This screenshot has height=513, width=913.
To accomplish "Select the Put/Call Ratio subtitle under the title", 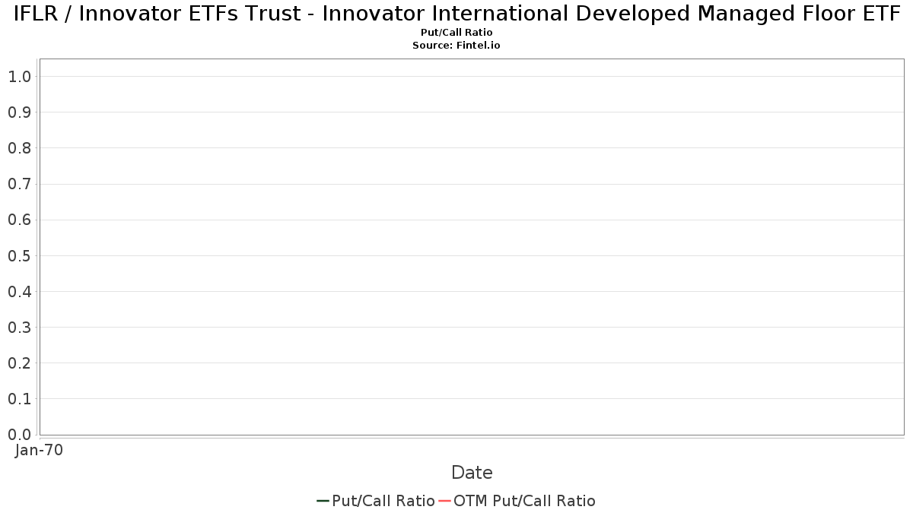I will click(456, 33).
